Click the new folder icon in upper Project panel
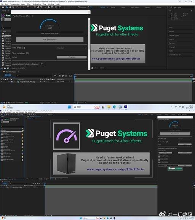This screenshot has height=220, width=195. pyautogui.click(x=5, y=68)
